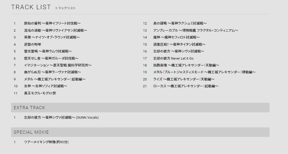The width and height of the screenshot is (288, 154).
Task: Select track 17 Never Let it Go
Action: click(x=173, y=58)
